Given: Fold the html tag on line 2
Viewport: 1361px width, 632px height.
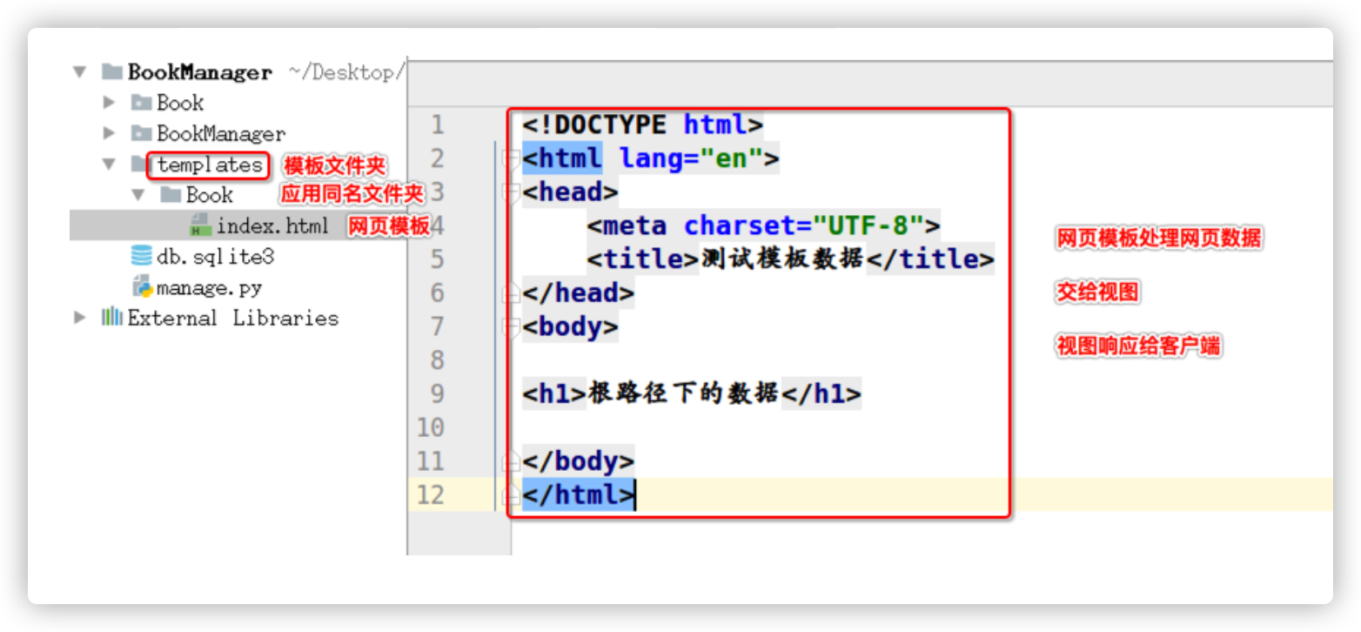Looking at the screenshot, I should (512, 158).
